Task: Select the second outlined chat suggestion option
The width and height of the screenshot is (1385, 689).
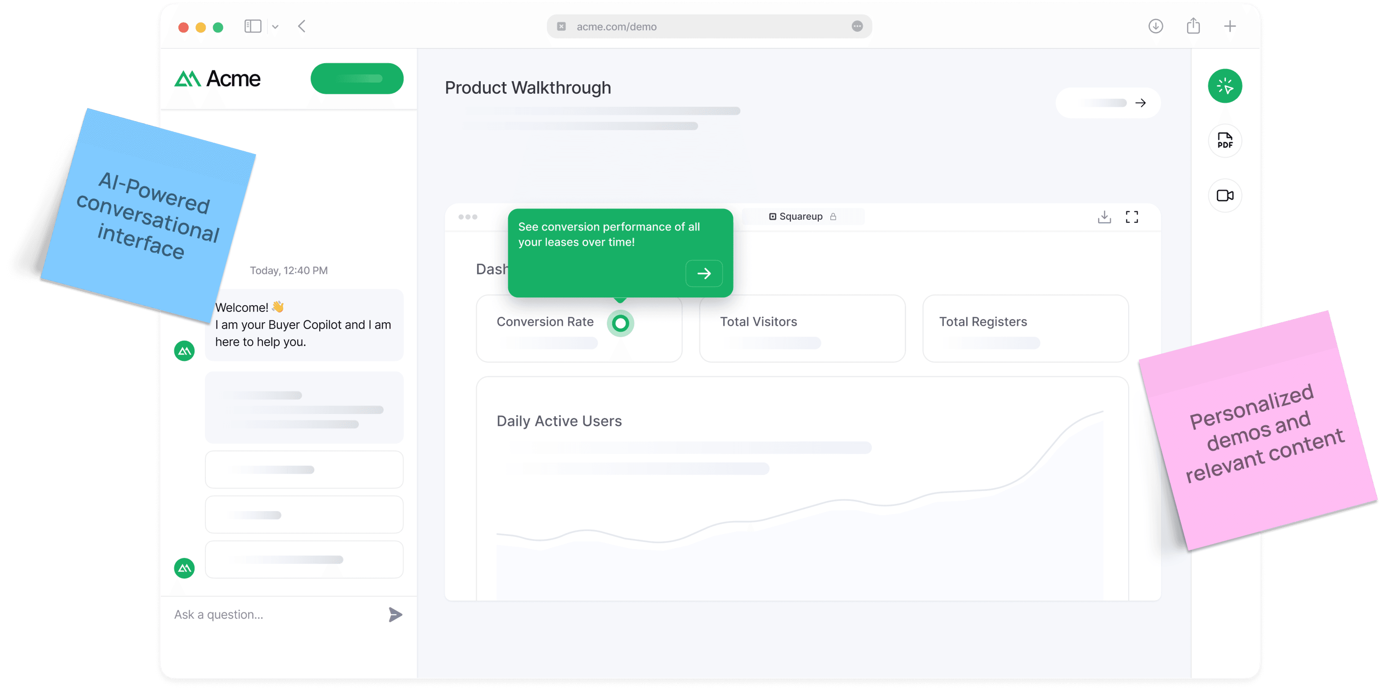Action: [304, 515]
